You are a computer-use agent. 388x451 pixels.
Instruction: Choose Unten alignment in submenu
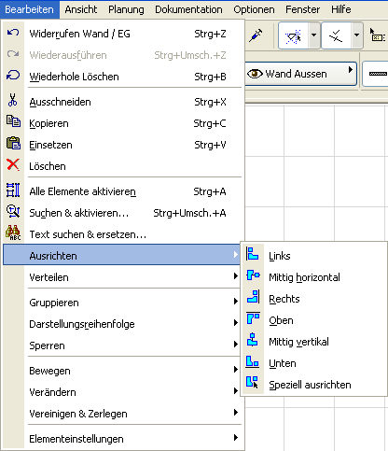pyautogui.click(x=314, y=363)
